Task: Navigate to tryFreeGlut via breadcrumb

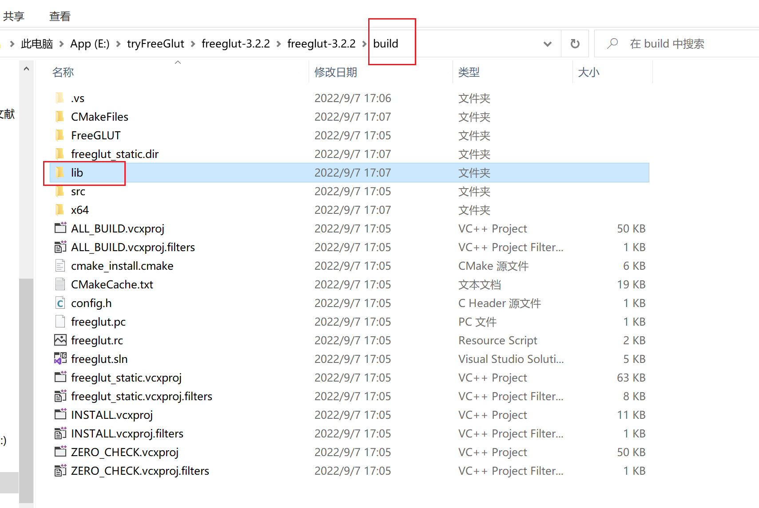Action: [x=155, y=43]
